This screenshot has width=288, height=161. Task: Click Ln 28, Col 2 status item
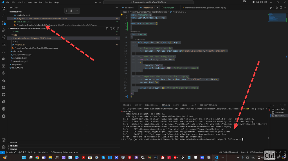228,152
